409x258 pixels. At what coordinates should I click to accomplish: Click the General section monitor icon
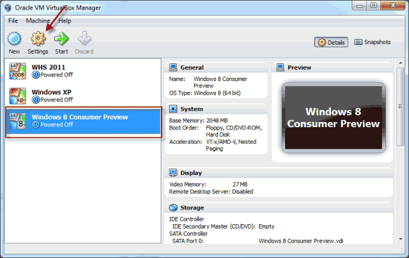(x=173, y=67)
